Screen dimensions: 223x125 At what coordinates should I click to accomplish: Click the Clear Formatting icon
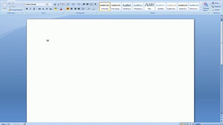point(63,5)
